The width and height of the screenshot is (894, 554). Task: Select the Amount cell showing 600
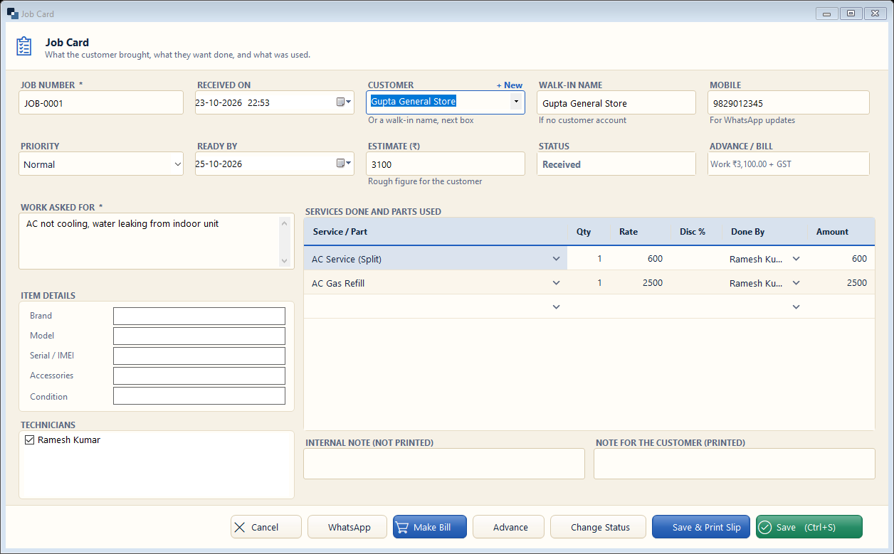(x=841, y=259)
